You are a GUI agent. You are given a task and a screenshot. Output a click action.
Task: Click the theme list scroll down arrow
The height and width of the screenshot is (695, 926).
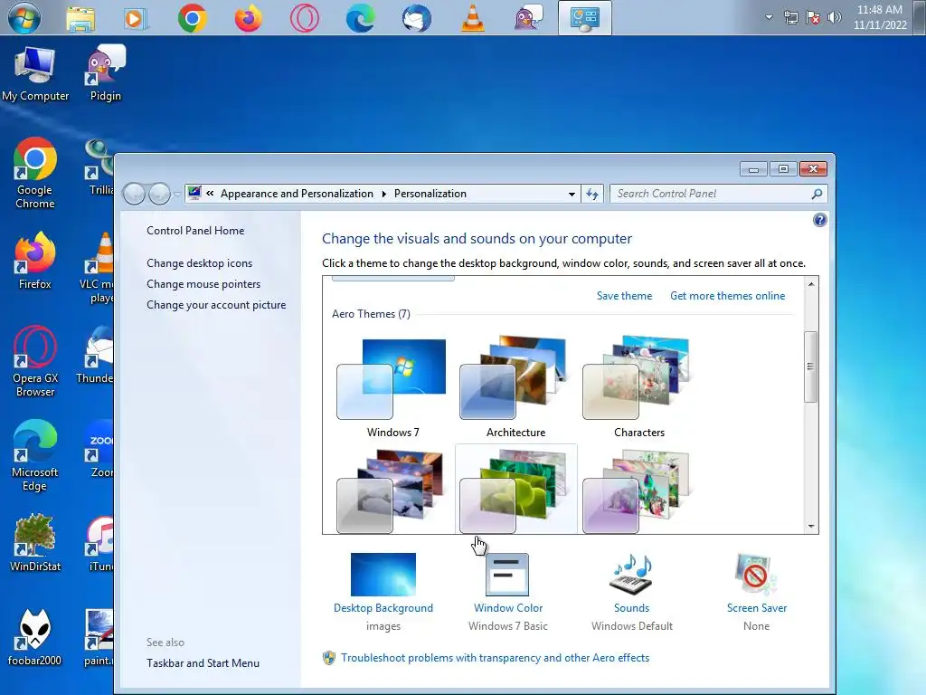[811, 526]
